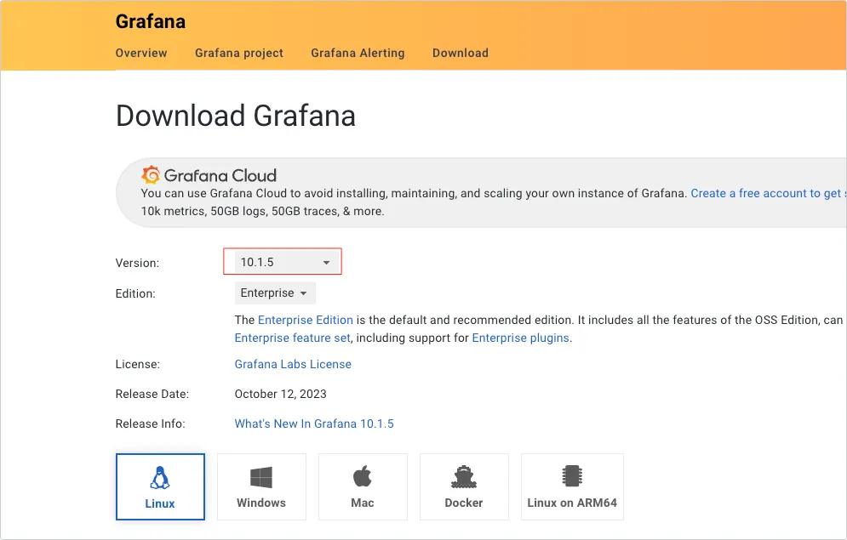The image size is (847, 540).
Task: Click the 10k metrics, 50GB logs text
Action: 262,211
